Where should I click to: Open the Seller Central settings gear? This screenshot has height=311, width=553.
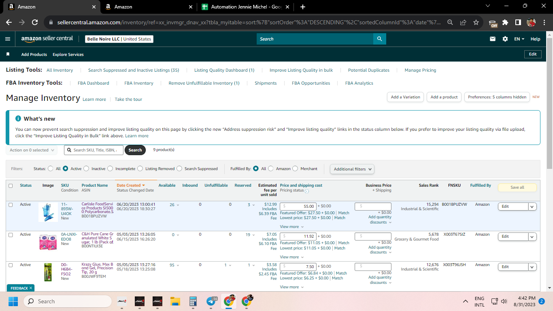tap(505, 39)
